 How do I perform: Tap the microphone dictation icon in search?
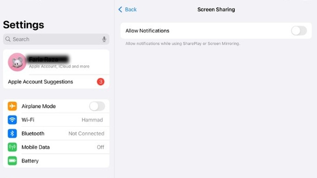(104, 39)
